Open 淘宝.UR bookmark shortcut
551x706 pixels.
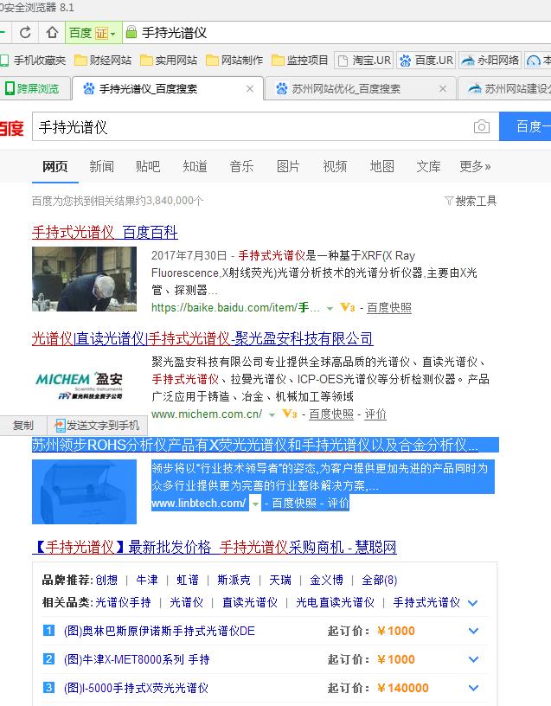coord(365,60)
